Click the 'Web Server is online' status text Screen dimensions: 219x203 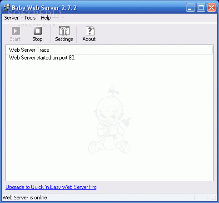point(25,198)
